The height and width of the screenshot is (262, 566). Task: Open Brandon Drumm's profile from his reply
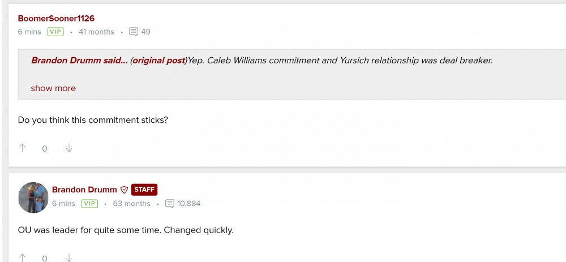pyautogui.click(x=84, y=190)
